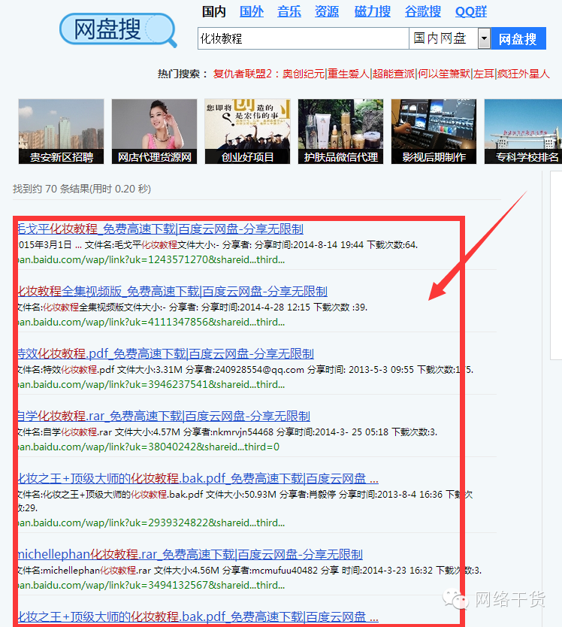Switch to the 音乐 tab
The height and width of the screenshot is (627, 562).
(289, 11)
